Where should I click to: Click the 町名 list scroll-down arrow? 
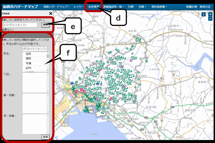48,70
